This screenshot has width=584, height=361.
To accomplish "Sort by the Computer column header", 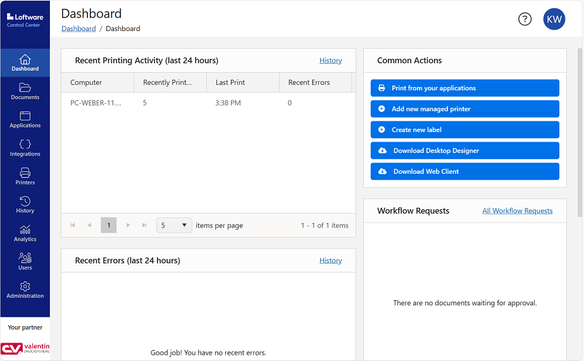I will click(87, 82).
